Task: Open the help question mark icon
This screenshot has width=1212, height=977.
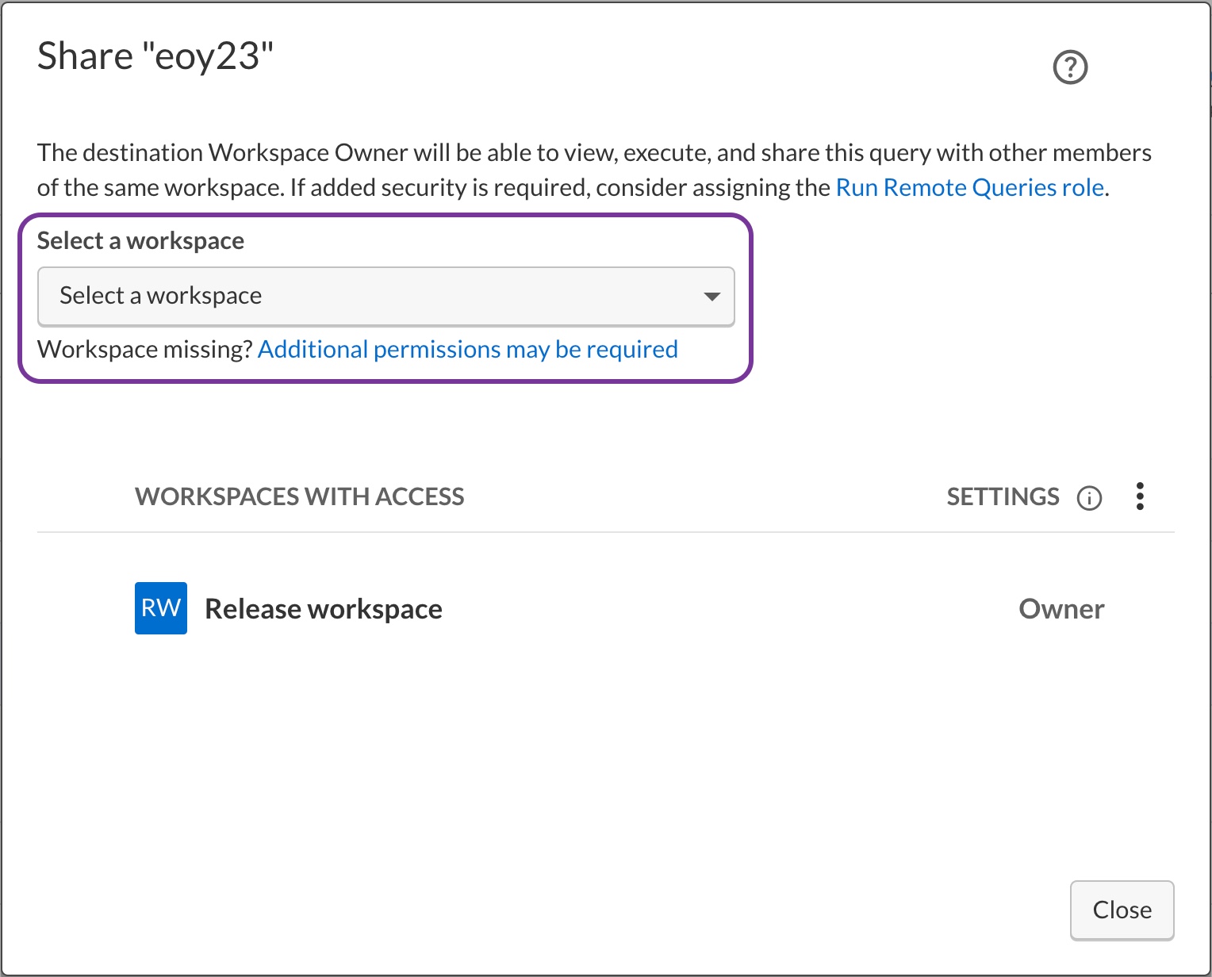Action: pos(1070,67)
